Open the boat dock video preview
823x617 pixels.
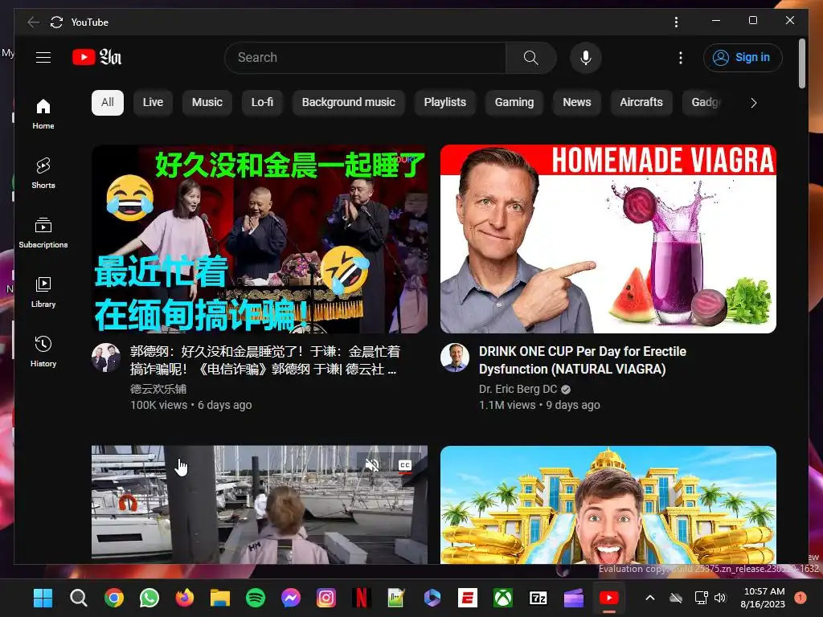pyautogui.click(x=260, y=505)
